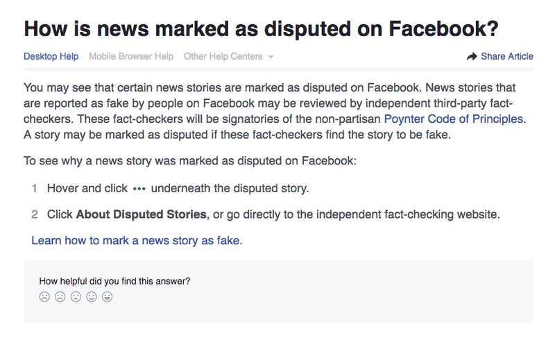This screenshot has height=349, width=555.
Task: Select the neutral face rating
Action: coord(76,296)
